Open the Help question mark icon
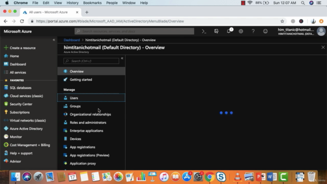 253,31
